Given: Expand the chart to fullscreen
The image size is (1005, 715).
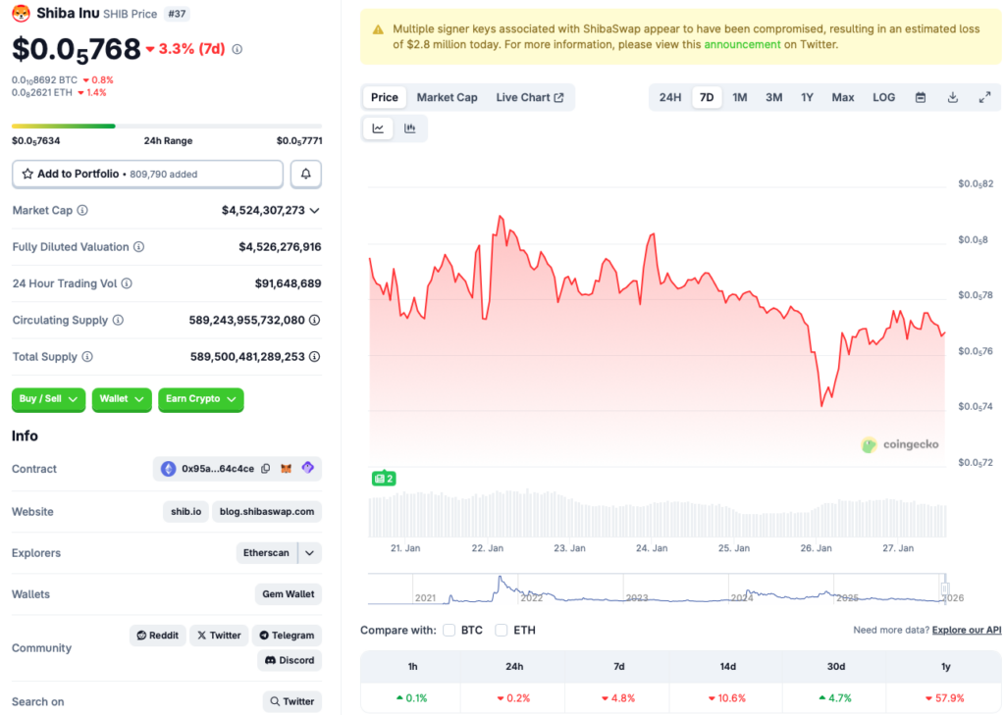Looking at the screenshot, I should [x=984, y=97].
